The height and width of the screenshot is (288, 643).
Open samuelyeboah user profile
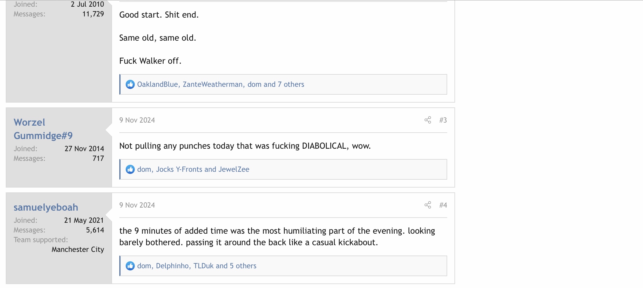pos(46,207)
